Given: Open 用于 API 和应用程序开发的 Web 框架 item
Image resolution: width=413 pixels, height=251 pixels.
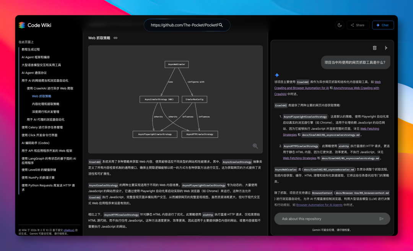Looking at the screenshot, I should (47, 151).
